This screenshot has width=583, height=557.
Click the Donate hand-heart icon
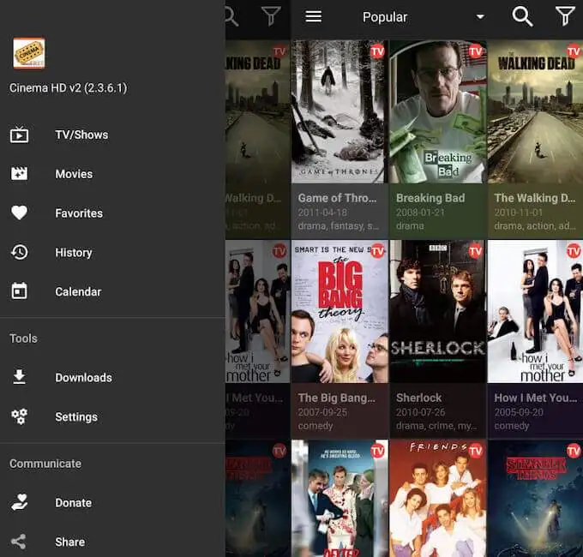tap(20, 502)
